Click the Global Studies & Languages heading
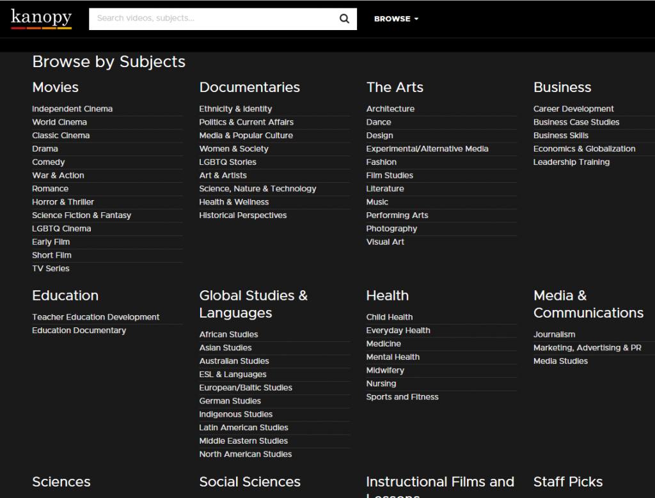Viewport: 655px width, 498px height. pyautogui.click(x=253, y=304)
